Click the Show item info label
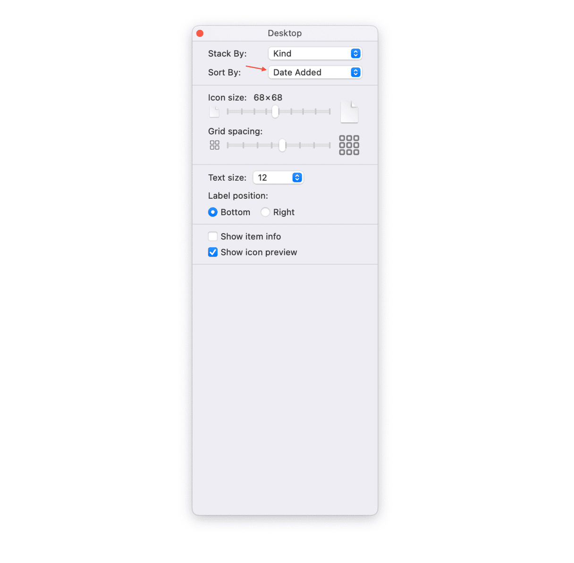574x563 pixels. pos(251,236)
